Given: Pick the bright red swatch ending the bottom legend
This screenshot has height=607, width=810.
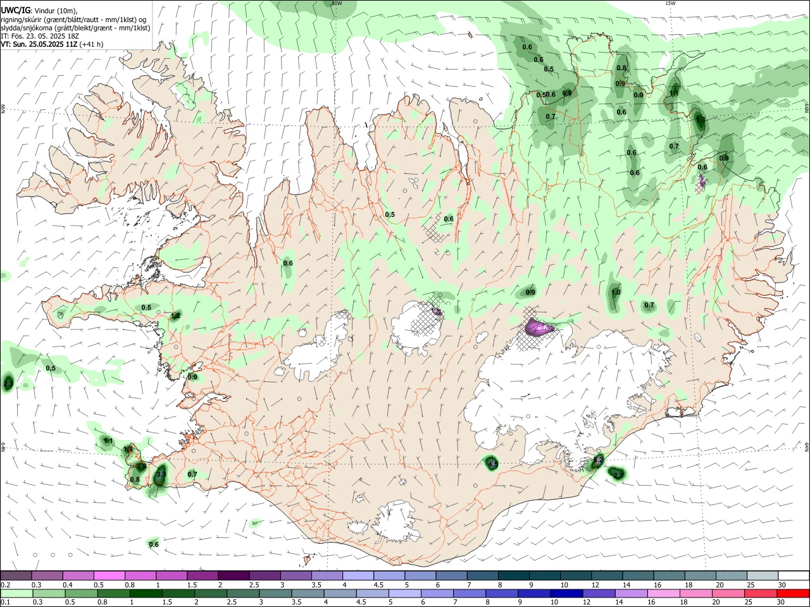Looking at the screenshot, I should [794, 594].
